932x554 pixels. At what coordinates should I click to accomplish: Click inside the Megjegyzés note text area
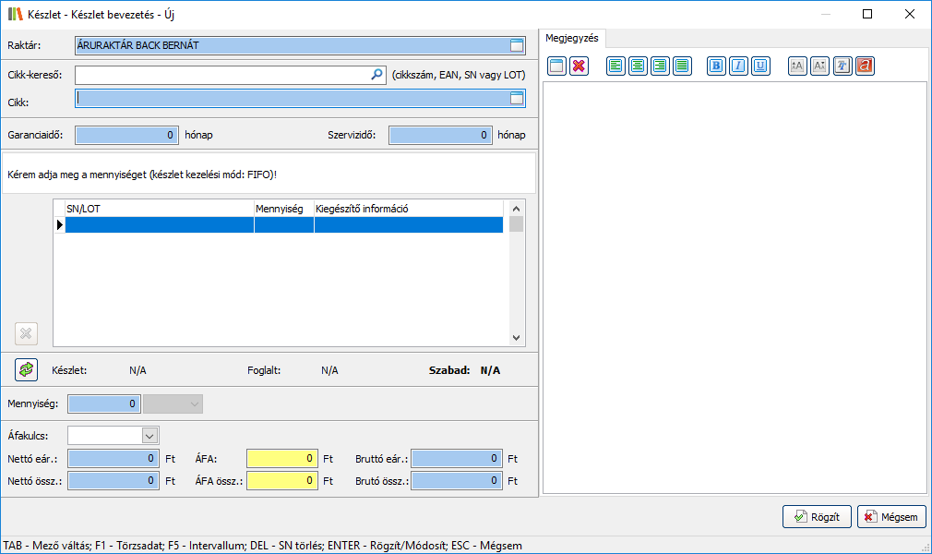(x=734, y=286)
